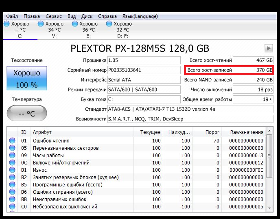Click the host reads value 467 GB
The width and height of the screenshot is (280, 219).
pyautogui.click(x=253, y=60)
